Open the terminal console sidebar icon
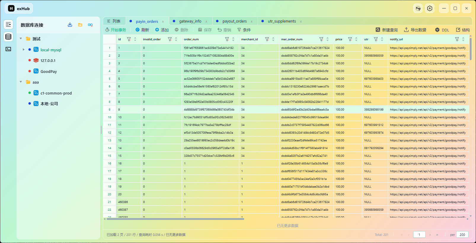Image resolution: width=476 pixels, height=243 pixels. coord(8,49)
